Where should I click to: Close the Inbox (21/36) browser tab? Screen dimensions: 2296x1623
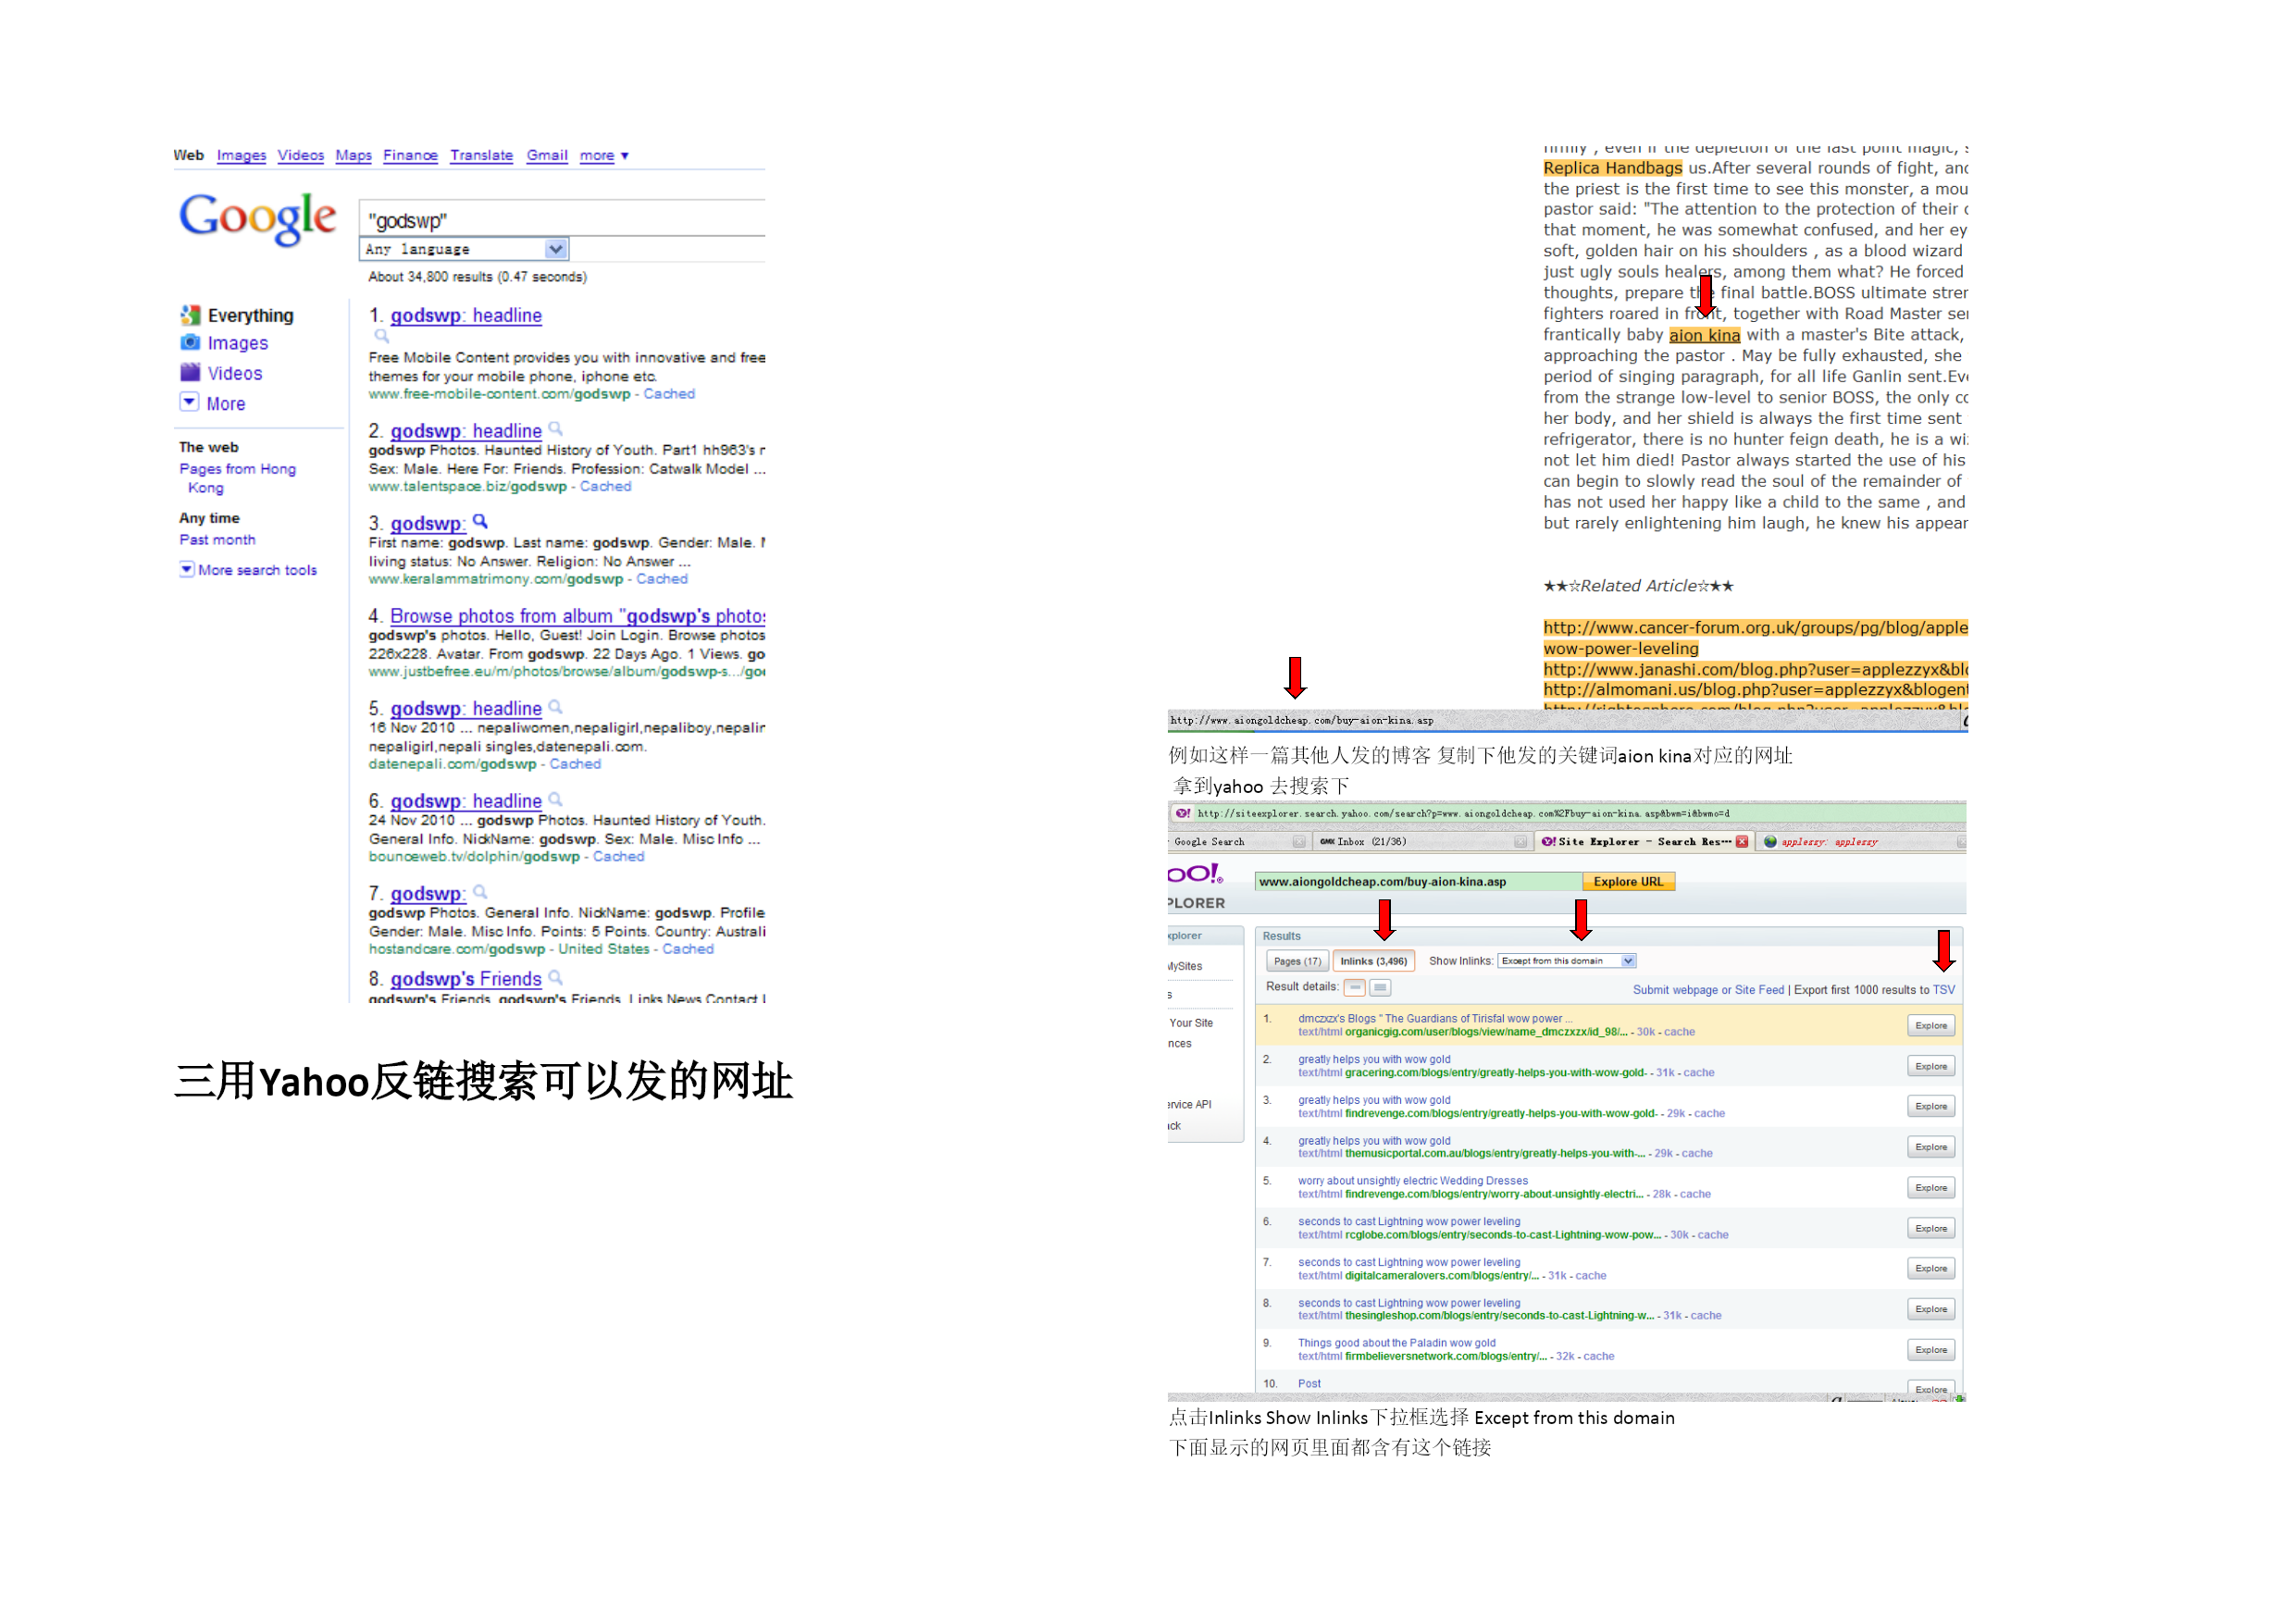(x=1520, y=842)
